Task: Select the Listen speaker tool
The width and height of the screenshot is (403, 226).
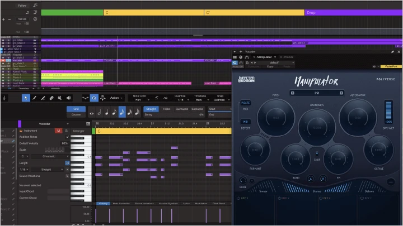Action: 69,98
